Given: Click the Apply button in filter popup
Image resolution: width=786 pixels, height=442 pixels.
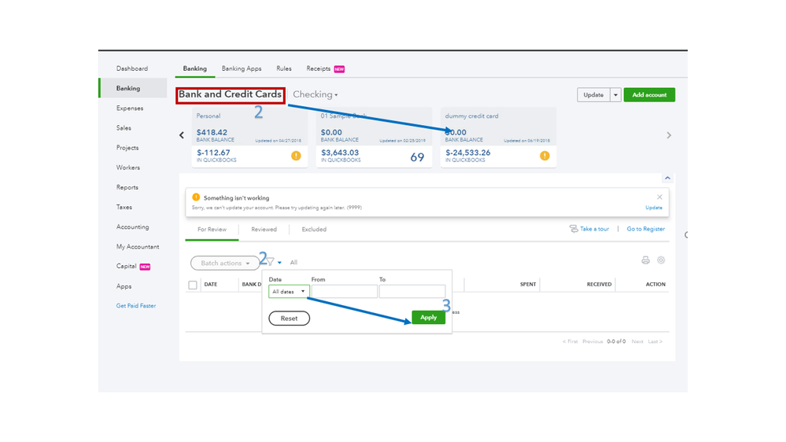Looking at the screenshot, I should (x=428, y=317).
